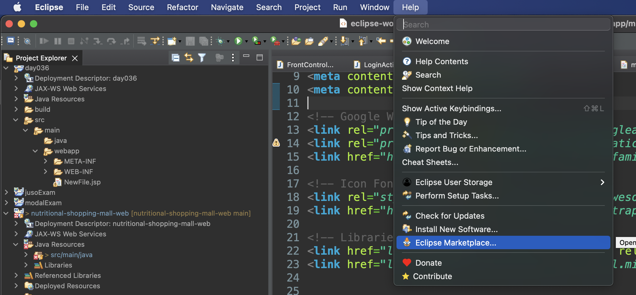
Task: Click the Save floppy-disk icon
Action: (x=190, y=41)
